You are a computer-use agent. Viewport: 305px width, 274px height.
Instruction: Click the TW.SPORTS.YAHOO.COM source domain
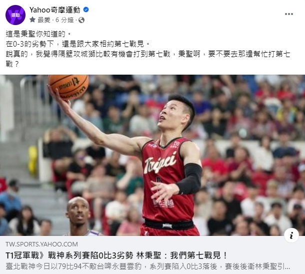point(42,244)
